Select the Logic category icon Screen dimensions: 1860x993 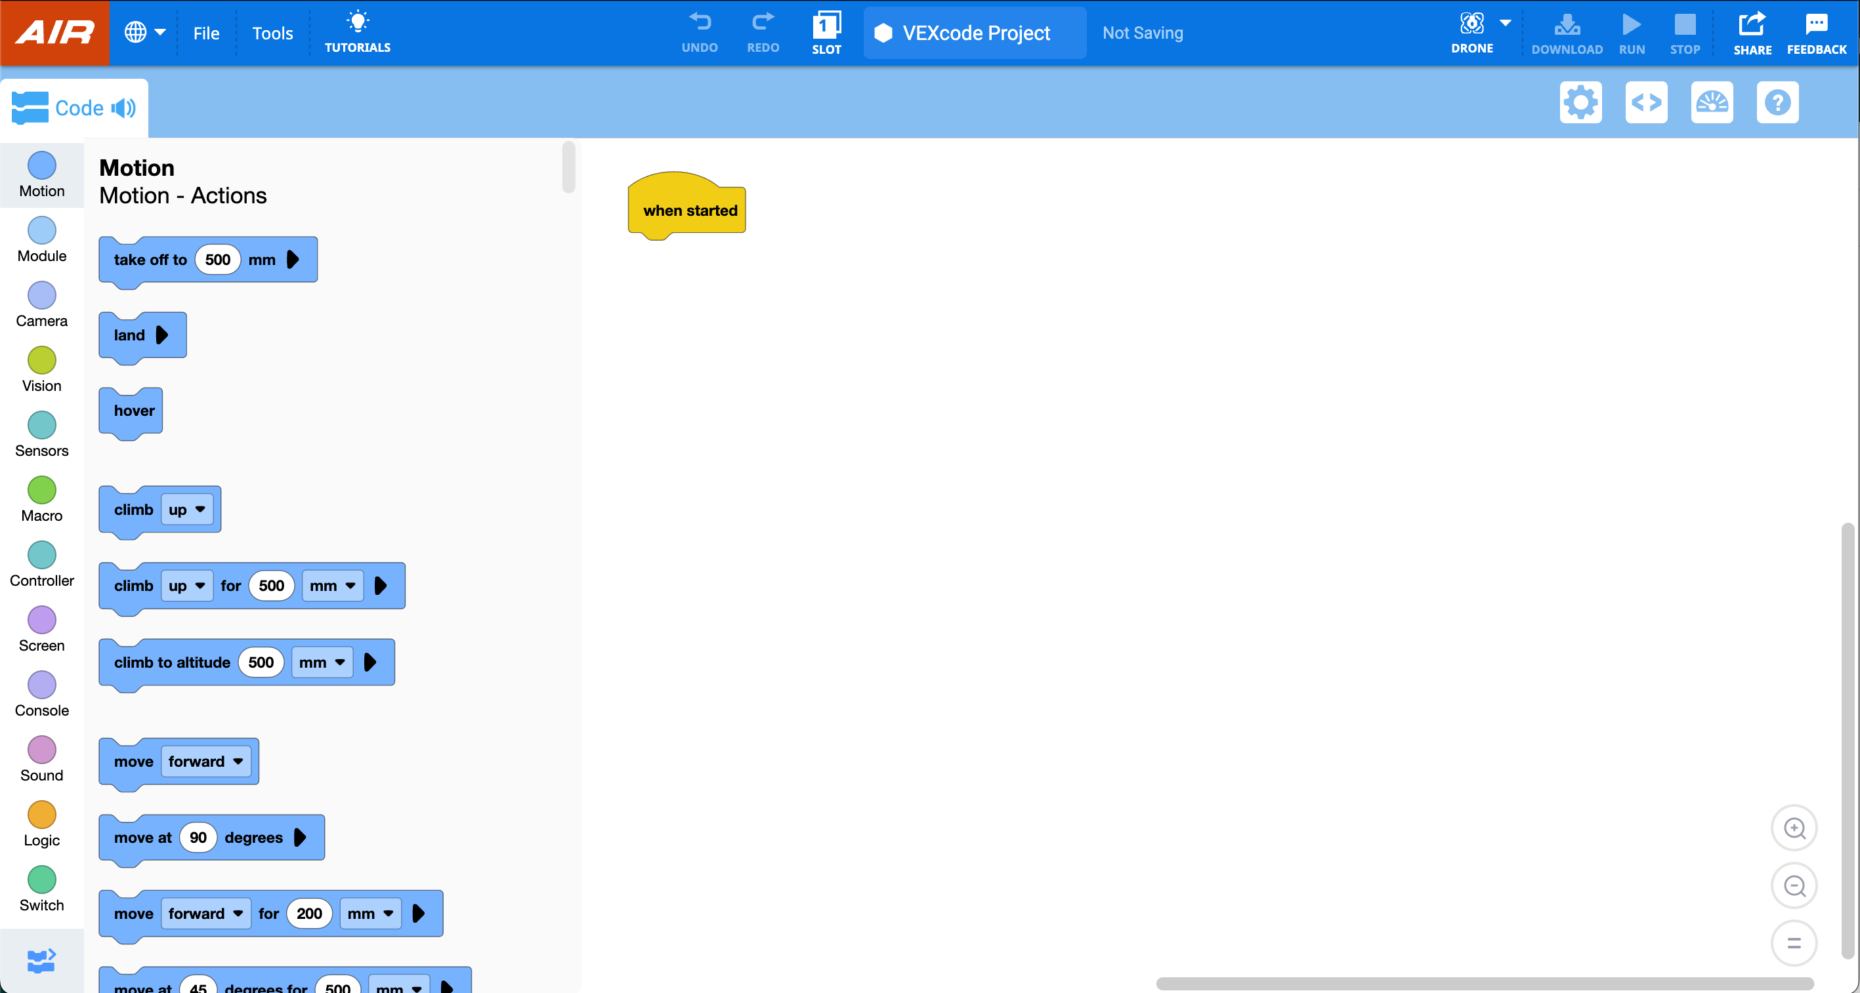(x=41, y=815)
